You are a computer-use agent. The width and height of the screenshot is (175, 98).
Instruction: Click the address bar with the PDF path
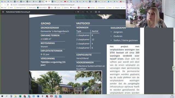pos(67,5)
